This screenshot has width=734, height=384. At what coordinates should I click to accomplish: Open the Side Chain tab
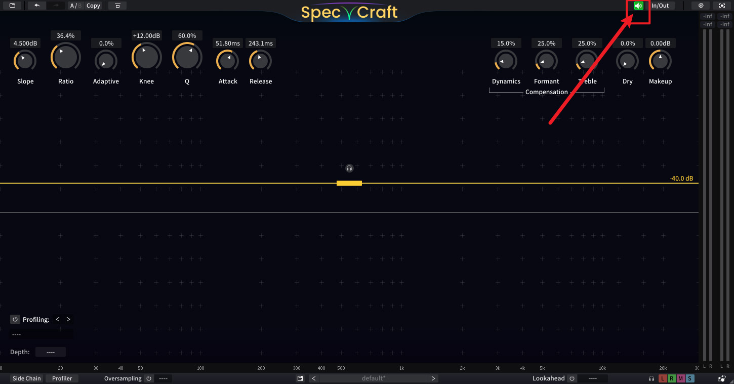27,378
